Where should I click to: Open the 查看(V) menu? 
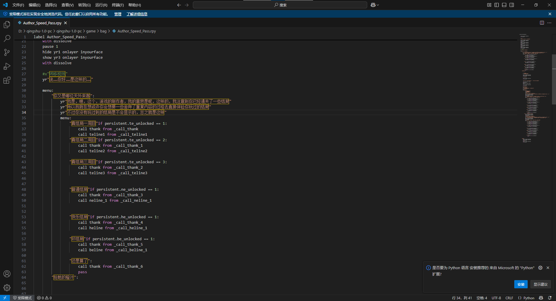(x=67, y=5)
